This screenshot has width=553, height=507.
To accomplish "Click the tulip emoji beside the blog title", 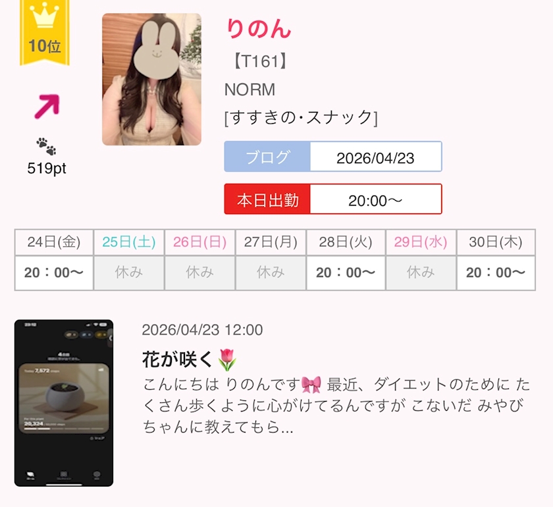I will (x=227, y=360).
